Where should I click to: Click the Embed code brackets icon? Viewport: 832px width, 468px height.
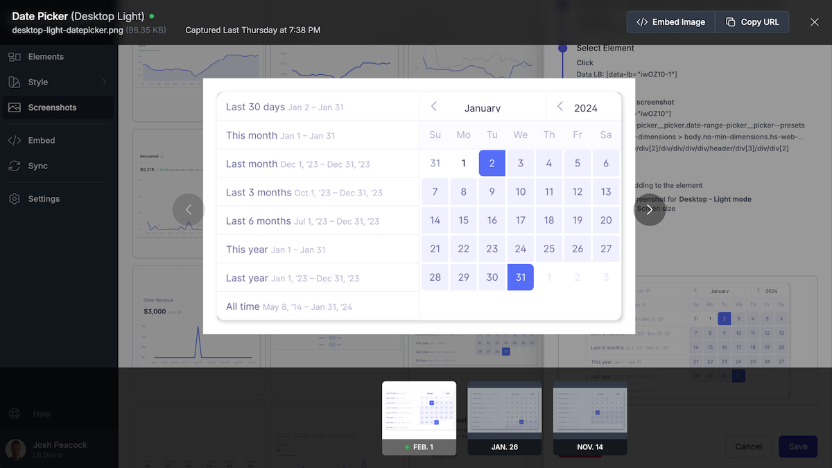pyautogui.click(x=15, y=140)
